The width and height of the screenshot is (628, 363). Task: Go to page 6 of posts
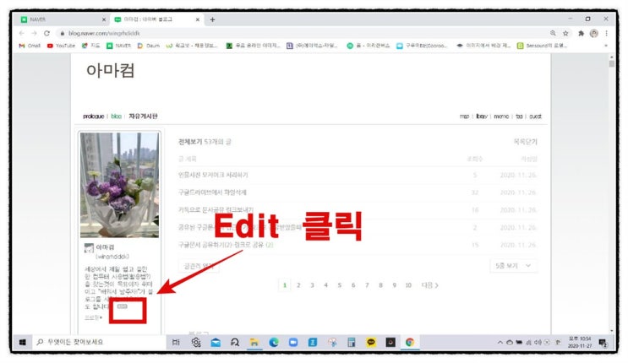click(x=353, y=285)
